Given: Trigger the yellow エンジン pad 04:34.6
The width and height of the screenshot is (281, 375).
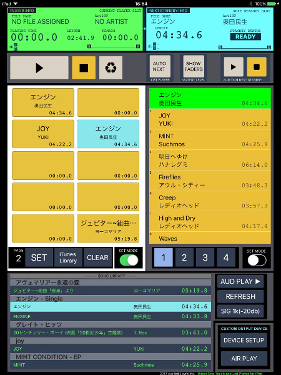Looking at the screenshot, I should coord(43,102).
